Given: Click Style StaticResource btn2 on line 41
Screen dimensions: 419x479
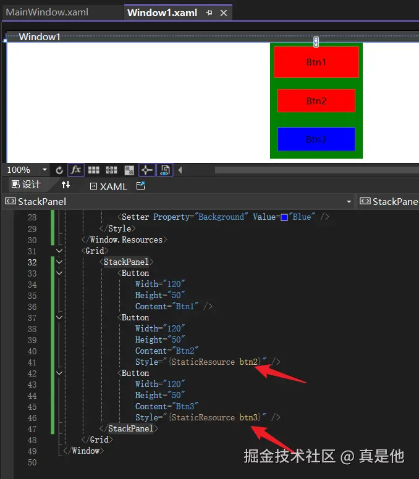Looking at the screenshot, I should pos(201,362).
